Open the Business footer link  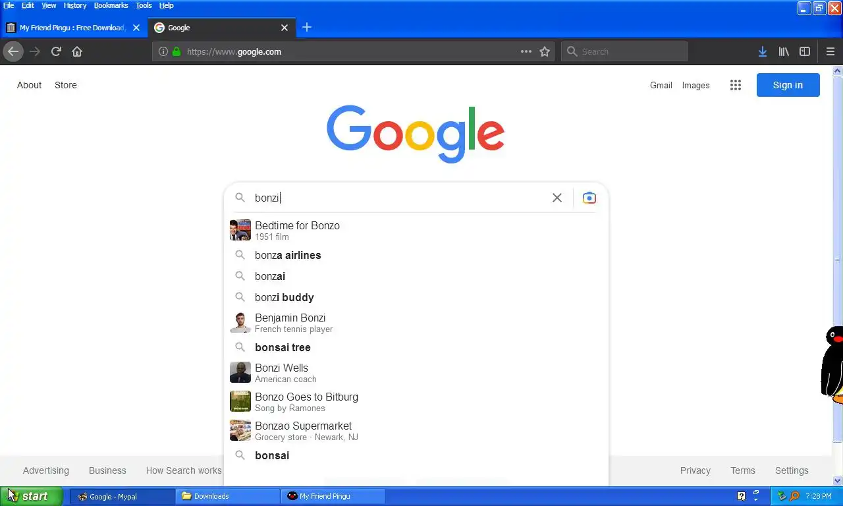pyautogui.click(x=107, y=470)
